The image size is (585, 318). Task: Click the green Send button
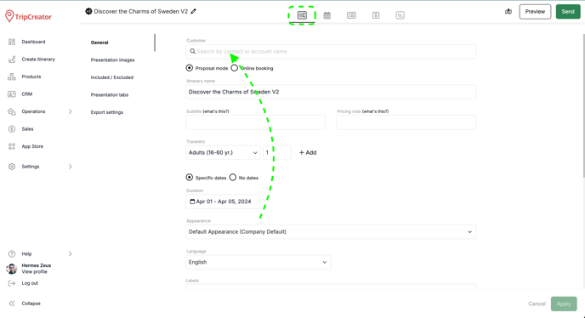point(568,12)
